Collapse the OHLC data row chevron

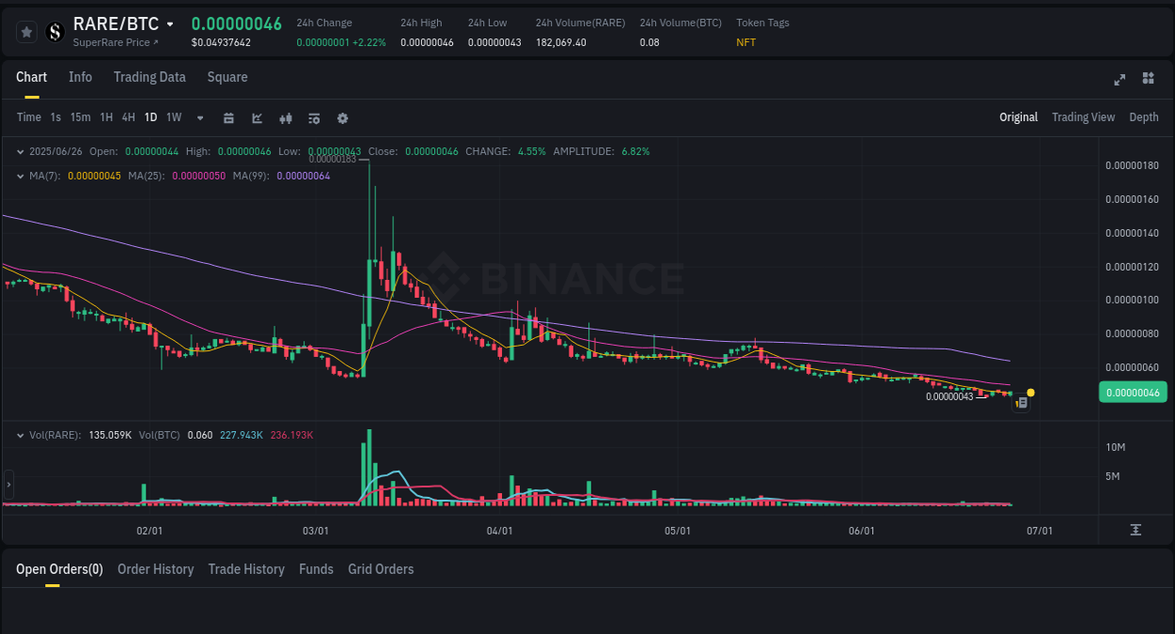(x=21, y=151)
